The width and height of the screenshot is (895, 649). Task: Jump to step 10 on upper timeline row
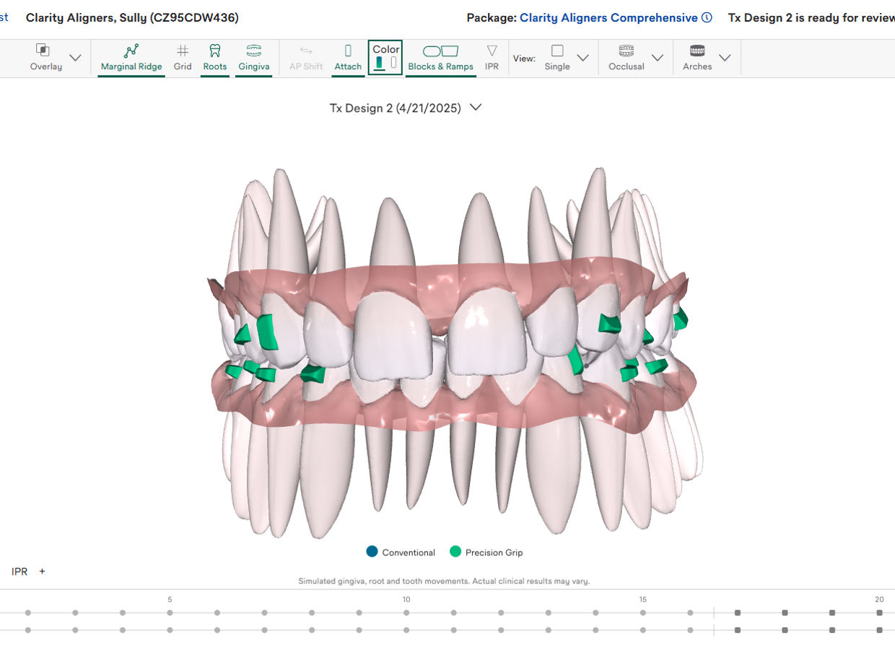click(406, 613)
